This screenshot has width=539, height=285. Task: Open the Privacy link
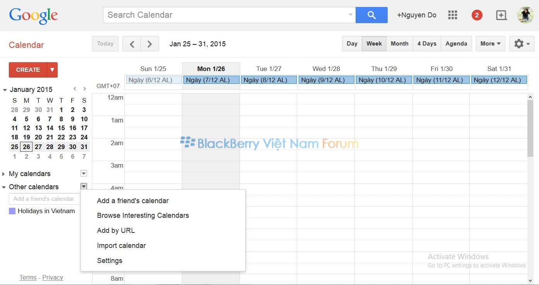coord(53,277)
